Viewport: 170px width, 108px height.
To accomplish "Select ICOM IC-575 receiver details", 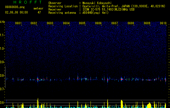I will [x=108, y=9].
